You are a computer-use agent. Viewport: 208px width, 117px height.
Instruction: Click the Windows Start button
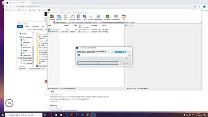click(2, 115)
